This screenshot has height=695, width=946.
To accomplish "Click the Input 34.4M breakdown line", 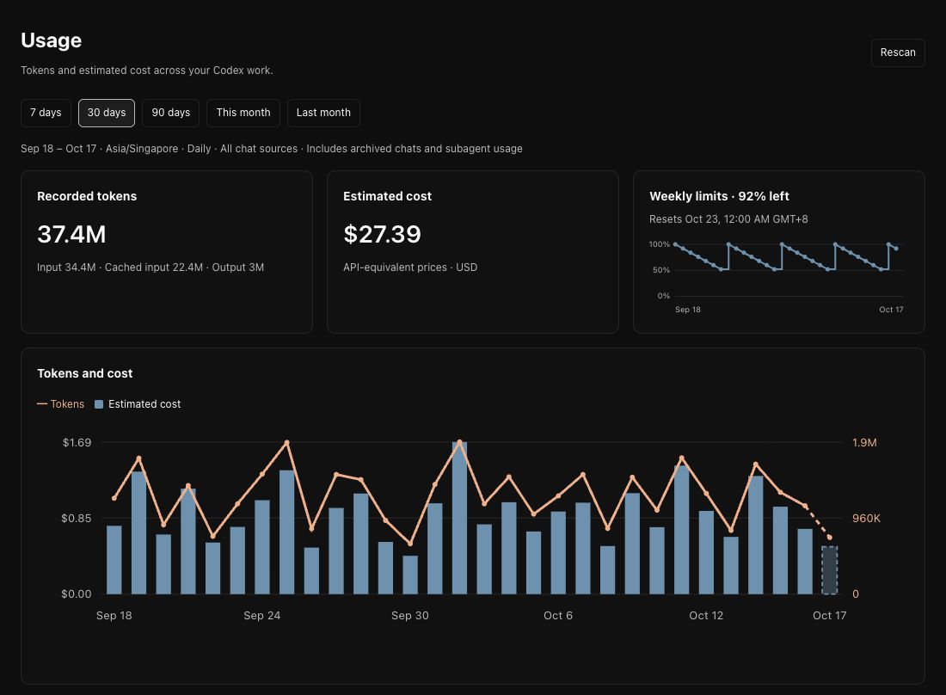I will coord(150,268).
